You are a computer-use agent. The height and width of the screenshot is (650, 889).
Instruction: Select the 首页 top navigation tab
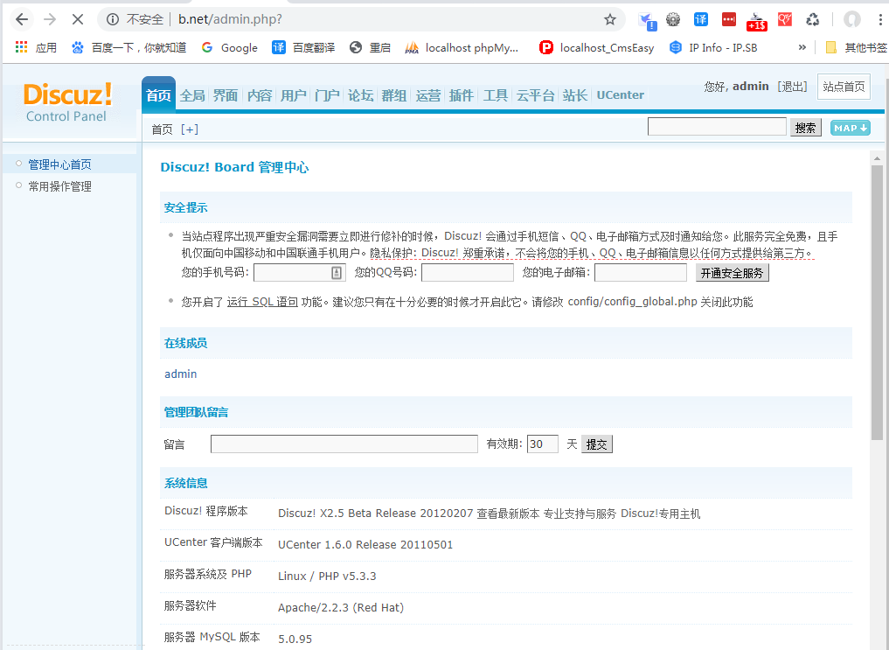pyautogui.click(x=158, y=95)
